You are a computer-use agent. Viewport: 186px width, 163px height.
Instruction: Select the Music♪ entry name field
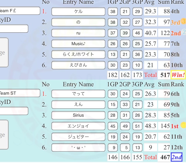(78, 44)
